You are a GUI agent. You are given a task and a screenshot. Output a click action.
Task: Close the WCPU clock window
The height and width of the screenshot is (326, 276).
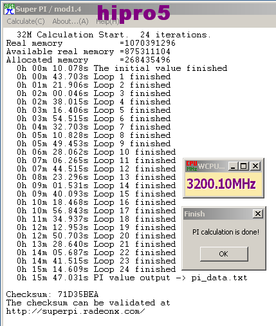[x=255, y=166]
